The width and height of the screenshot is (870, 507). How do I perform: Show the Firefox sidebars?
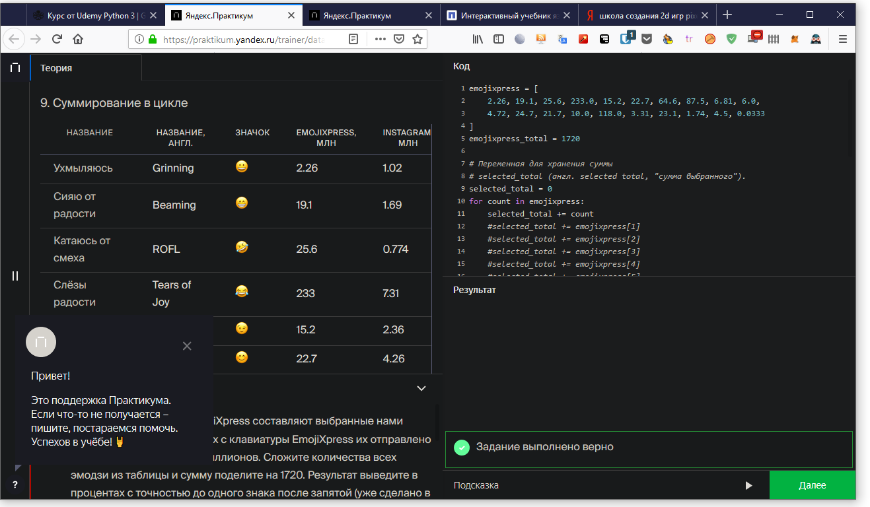coord(499,39)
